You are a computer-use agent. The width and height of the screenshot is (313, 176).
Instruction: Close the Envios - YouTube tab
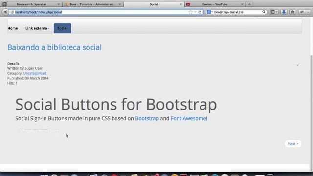(x=242, y=4)
